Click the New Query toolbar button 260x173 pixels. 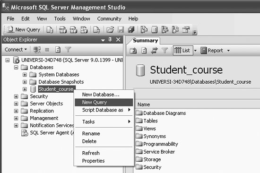pos(24,30)
